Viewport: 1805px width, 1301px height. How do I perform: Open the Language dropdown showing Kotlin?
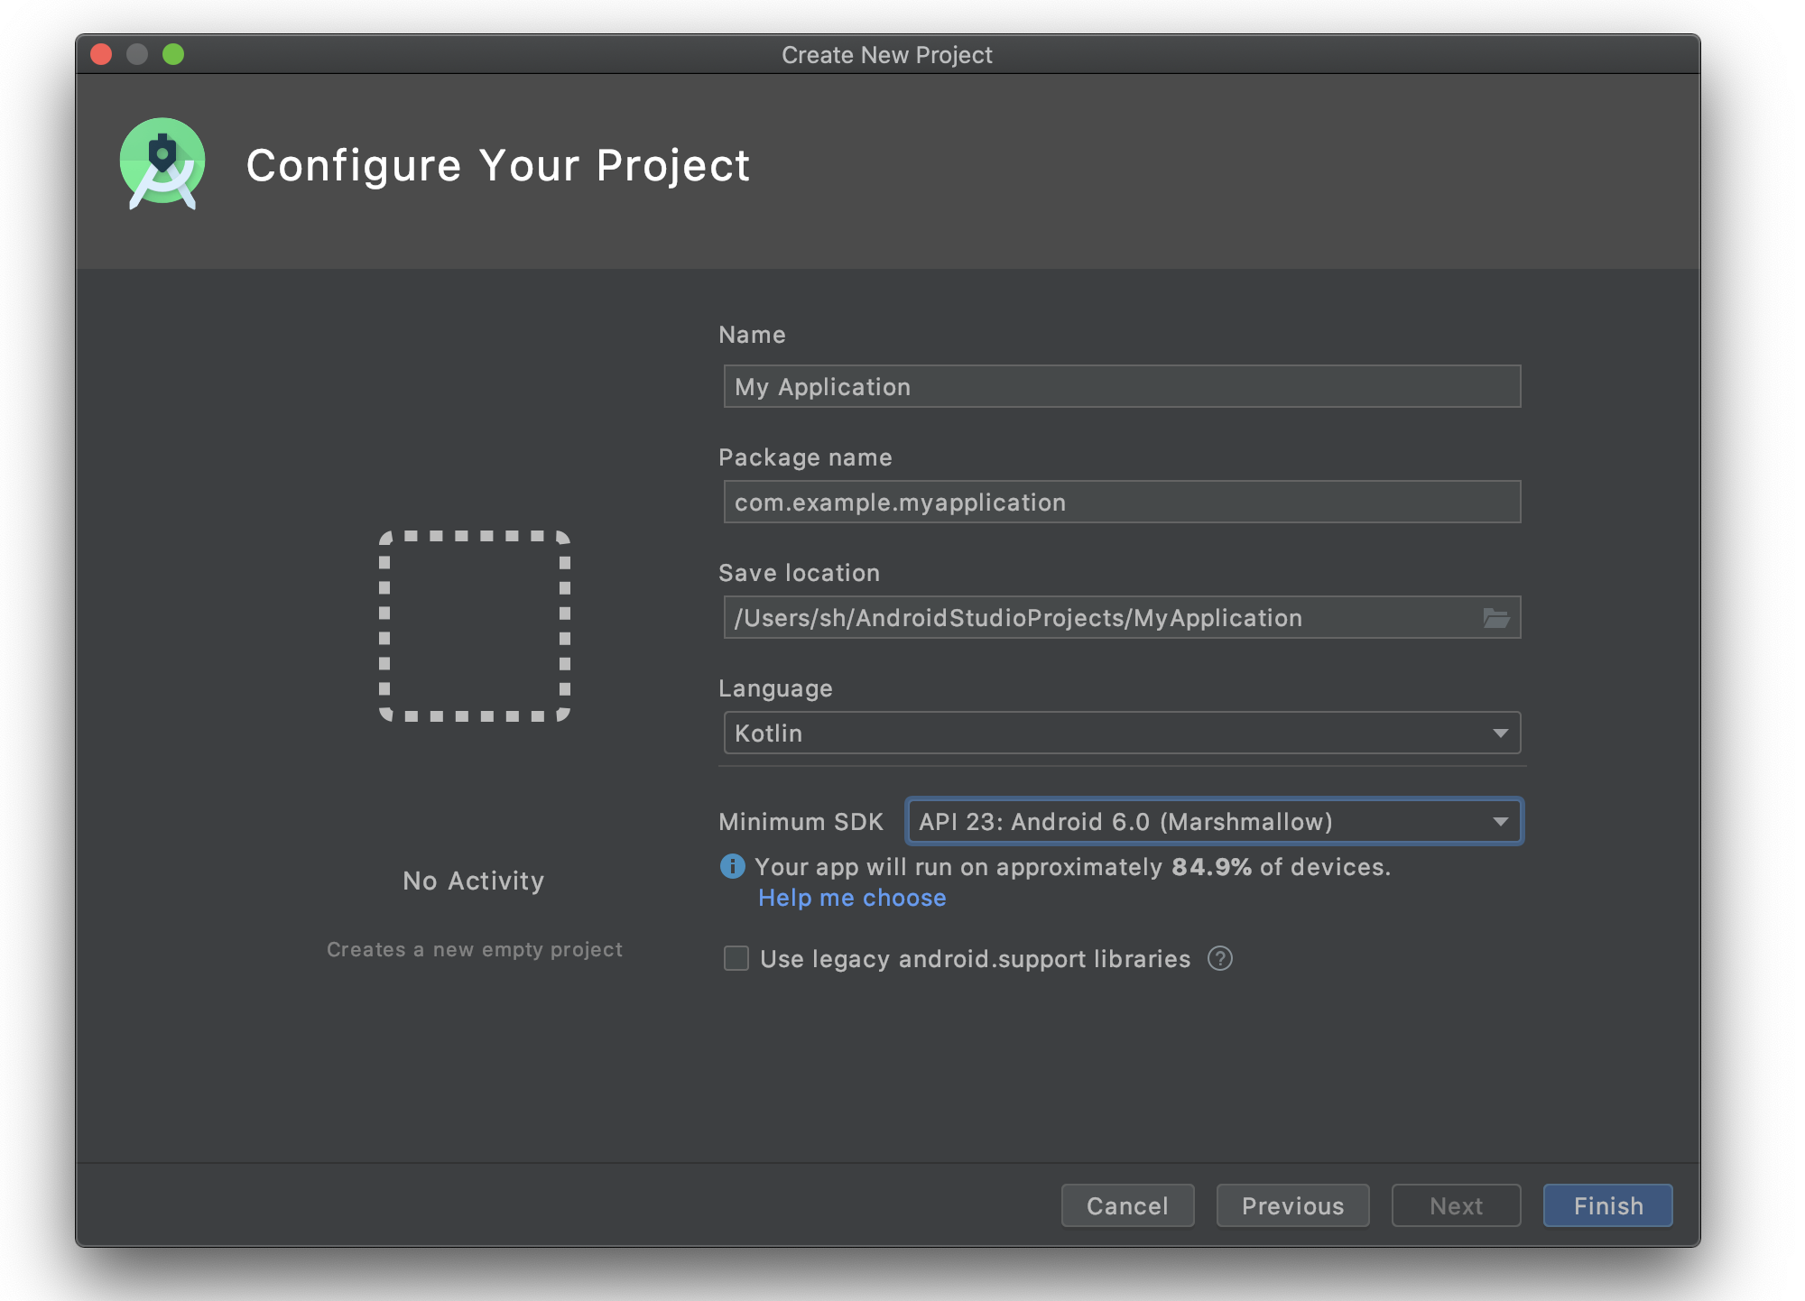1121,733
